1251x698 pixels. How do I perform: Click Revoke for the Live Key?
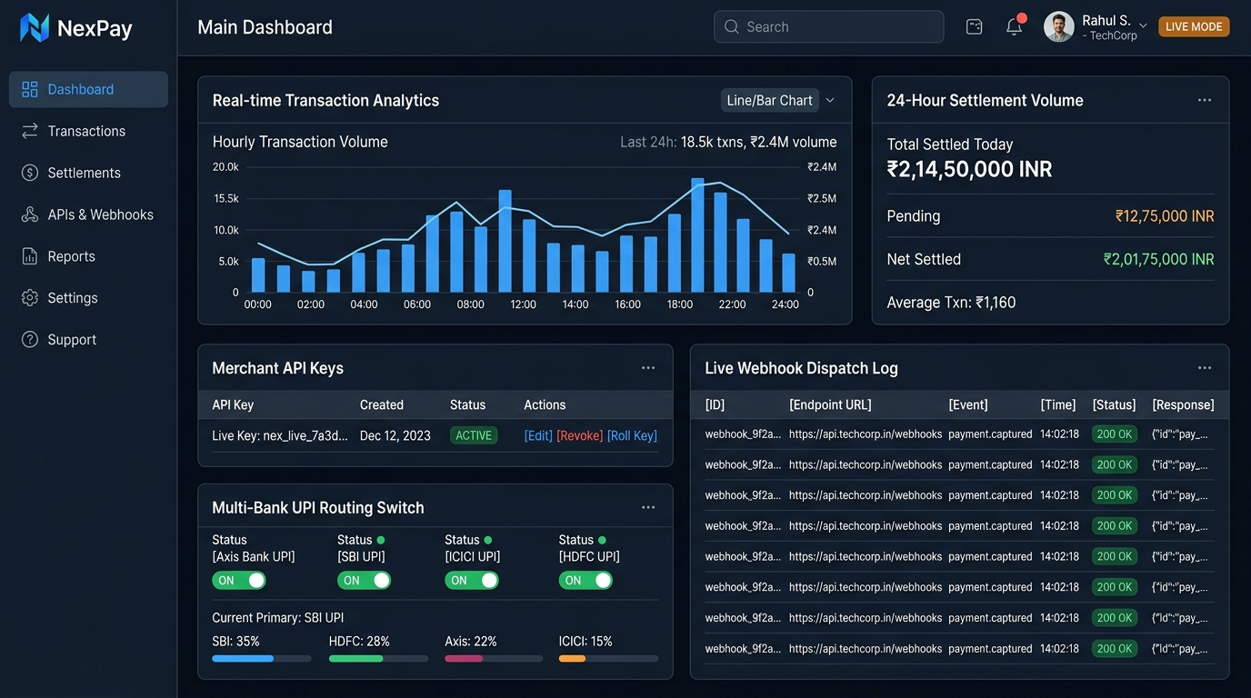pos(580,435)
